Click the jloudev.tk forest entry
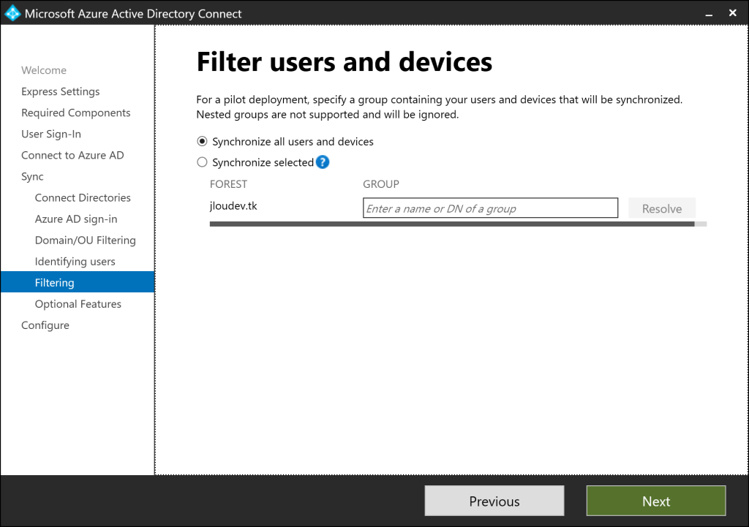 (233, 205)
